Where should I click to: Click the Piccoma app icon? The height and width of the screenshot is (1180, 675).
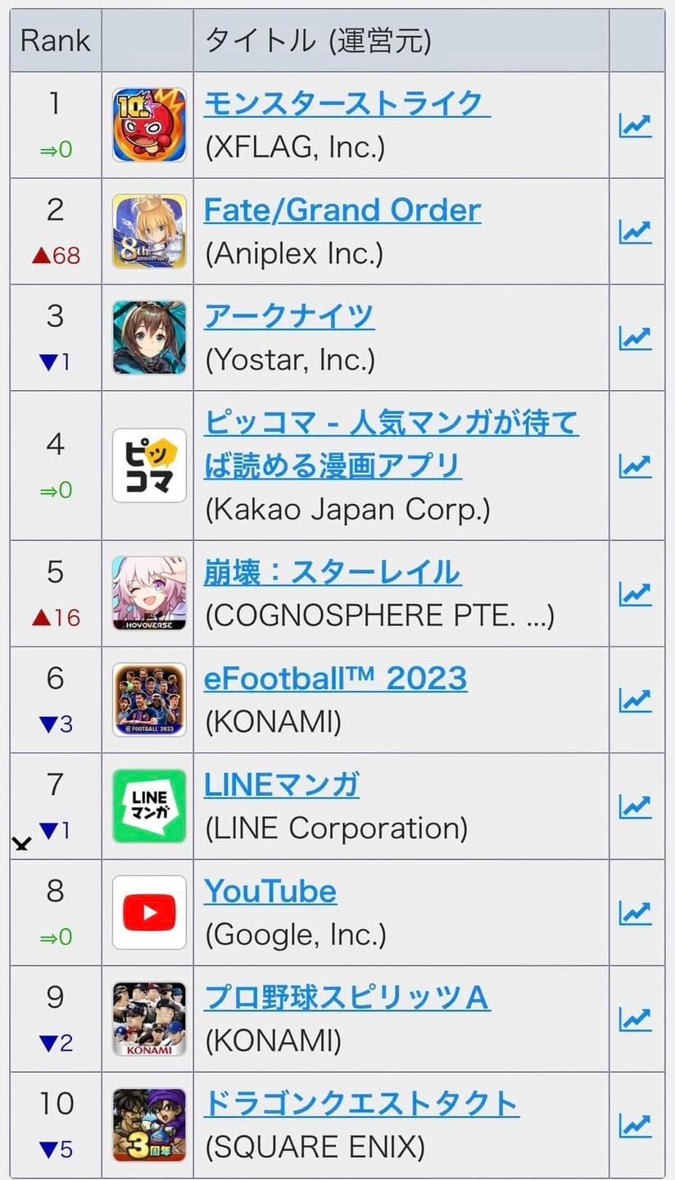coord(149,465)
